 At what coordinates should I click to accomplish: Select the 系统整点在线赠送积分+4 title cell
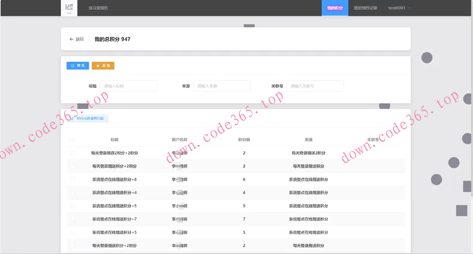tap(114, 193)
